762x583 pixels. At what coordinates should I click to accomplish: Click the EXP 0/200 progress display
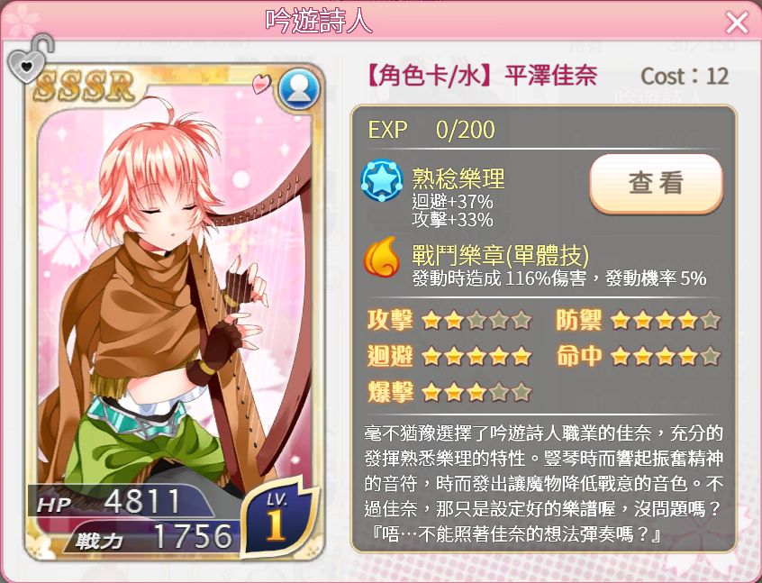431,130
